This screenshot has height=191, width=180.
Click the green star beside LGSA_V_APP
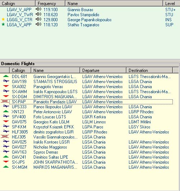pyautogui.click(x=3, y=24)
